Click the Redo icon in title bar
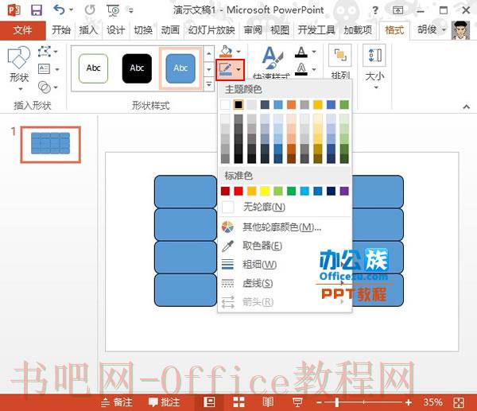 (90, 10)
